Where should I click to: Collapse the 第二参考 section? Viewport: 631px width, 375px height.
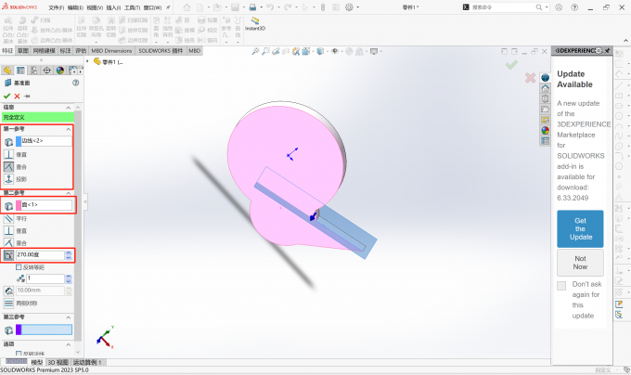[69, 193]
